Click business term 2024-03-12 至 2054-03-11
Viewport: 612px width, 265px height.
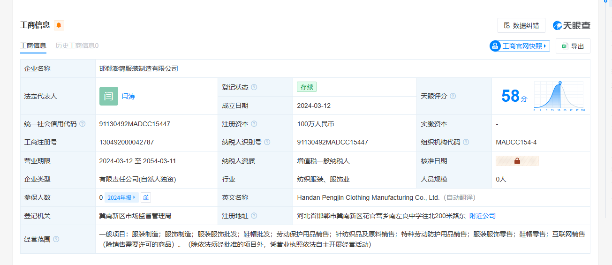pyautogui.click(x=137, y=161)
